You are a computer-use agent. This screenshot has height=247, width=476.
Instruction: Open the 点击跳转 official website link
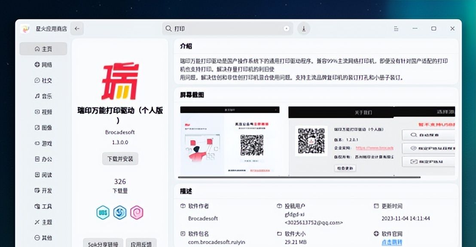(392, 242)
